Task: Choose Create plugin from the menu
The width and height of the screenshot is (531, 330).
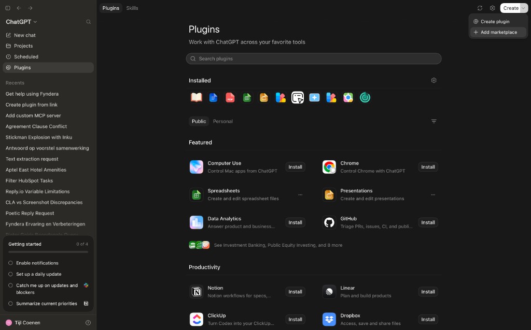Action: [x=498, y=21]
